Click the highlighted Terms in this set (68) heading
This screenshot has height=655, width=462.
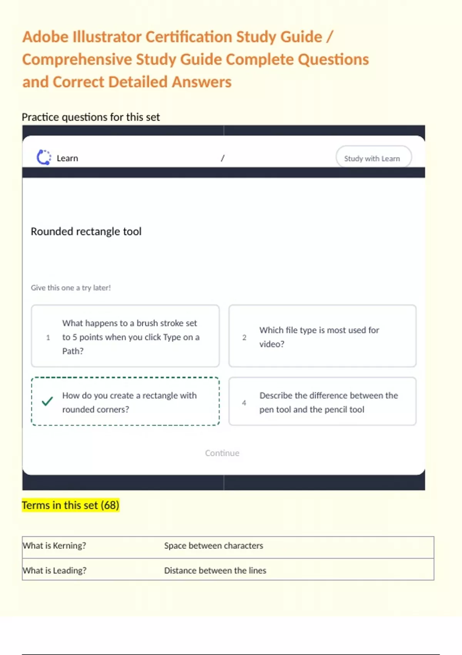click(70, 505)
